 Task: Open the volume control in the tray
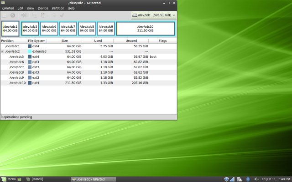(x=255, y=179)
